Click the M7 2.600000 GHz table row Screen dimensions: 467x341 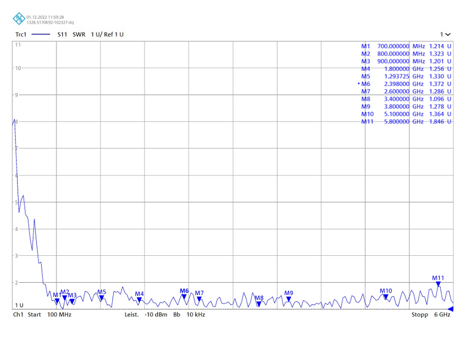[406, 91]
